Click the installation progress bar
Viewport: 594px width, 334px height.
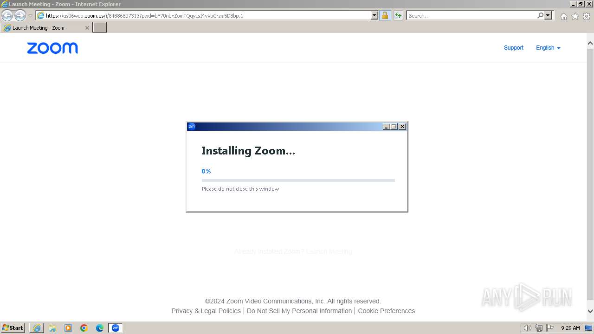[x=298, y=180]
